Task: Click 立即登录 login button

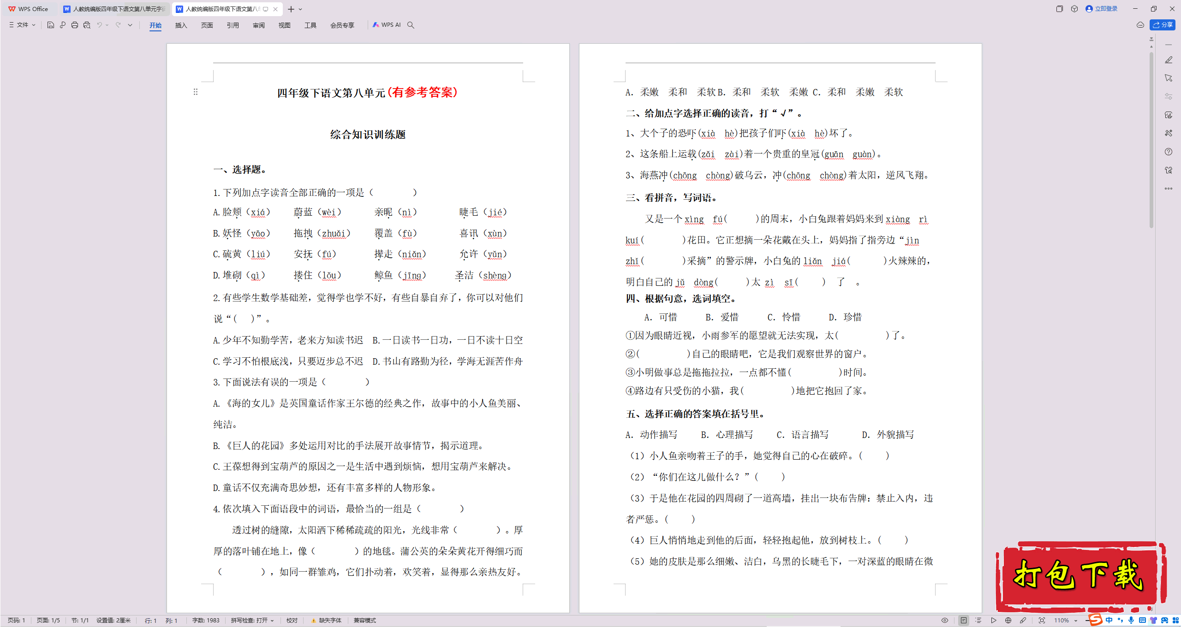Action: [1102, 9]
